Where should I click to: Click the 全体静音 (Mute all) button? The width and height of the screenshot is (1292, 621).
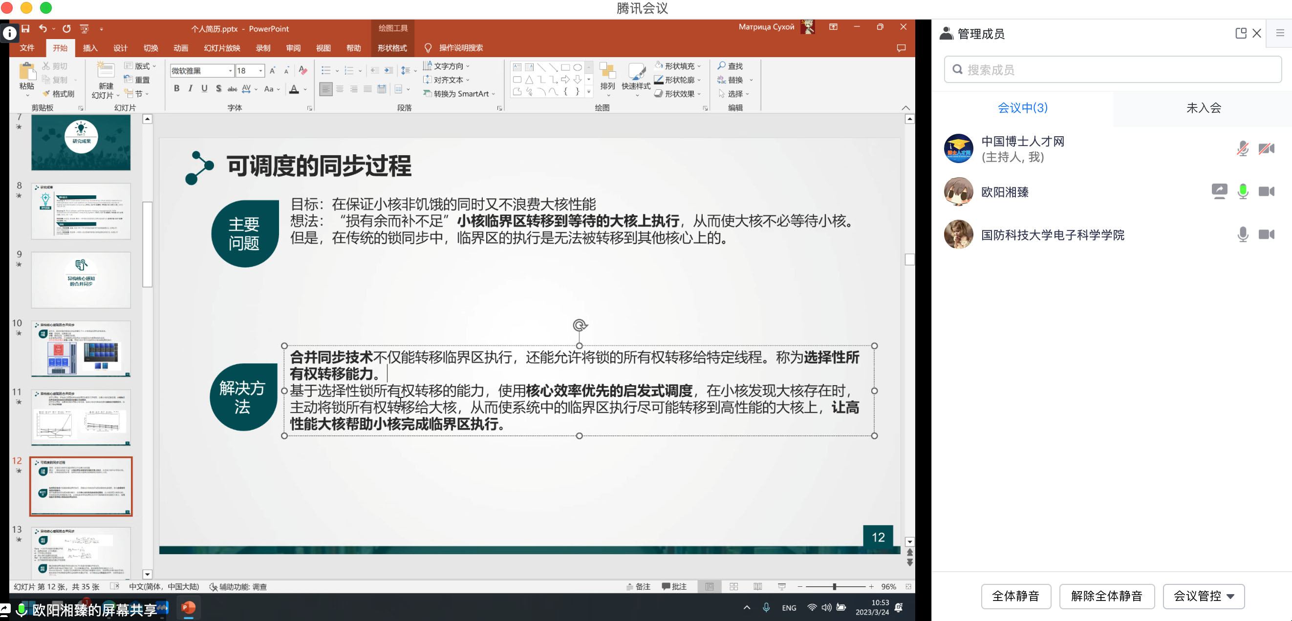[1015, 596]
